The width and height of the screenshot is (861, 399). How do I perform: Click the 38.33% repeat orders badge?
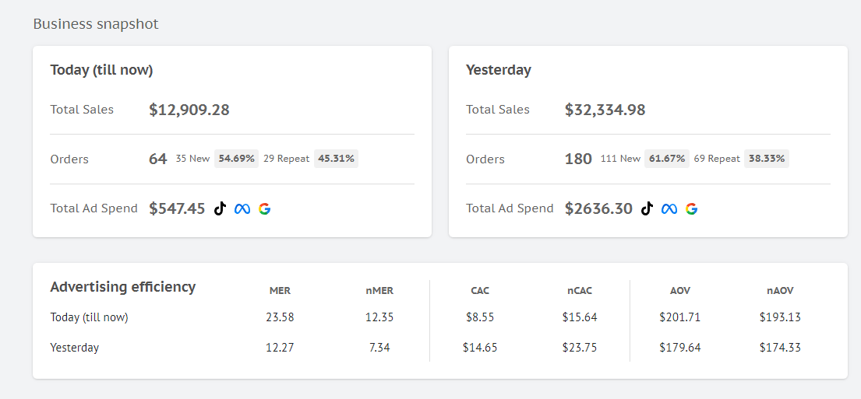767,159
